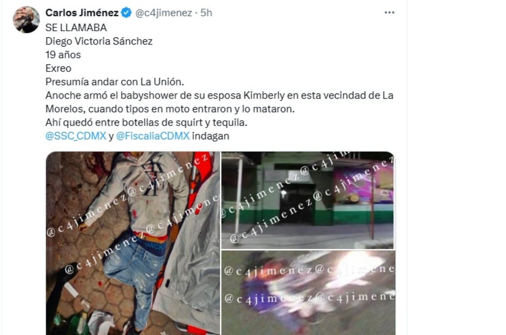Open the three-dot more options menu
The height and width of the screenshot is (335, 506).
pyautogui.click(x=389, y=13)
